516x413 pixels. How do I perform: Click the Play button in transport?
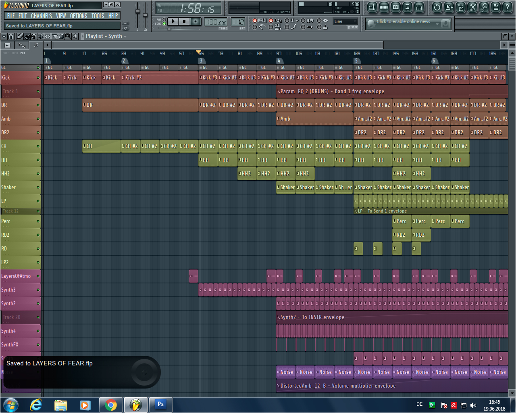pyautogui.click(x=173, y=21)
